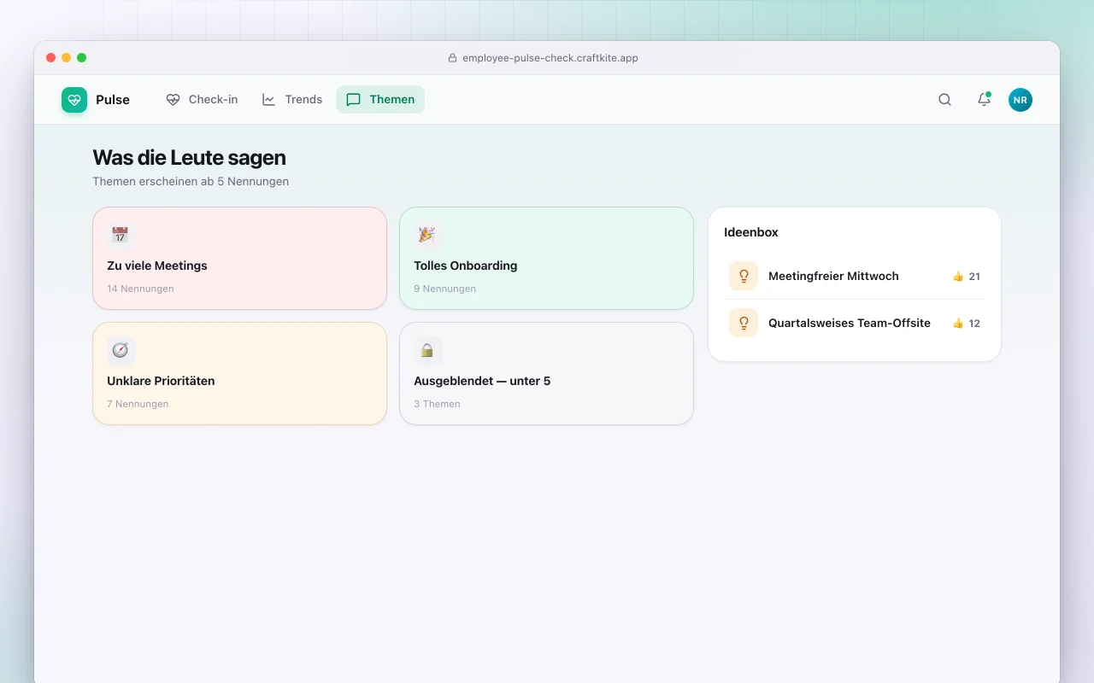Click party popper icon on Tolles Onboarding
1094x683 pixels.
point(427,235)
